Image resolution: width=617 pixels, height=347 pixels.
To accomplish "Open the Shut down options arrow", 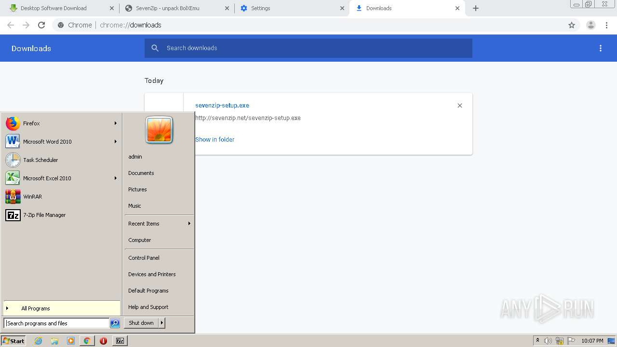I will 162,323.
